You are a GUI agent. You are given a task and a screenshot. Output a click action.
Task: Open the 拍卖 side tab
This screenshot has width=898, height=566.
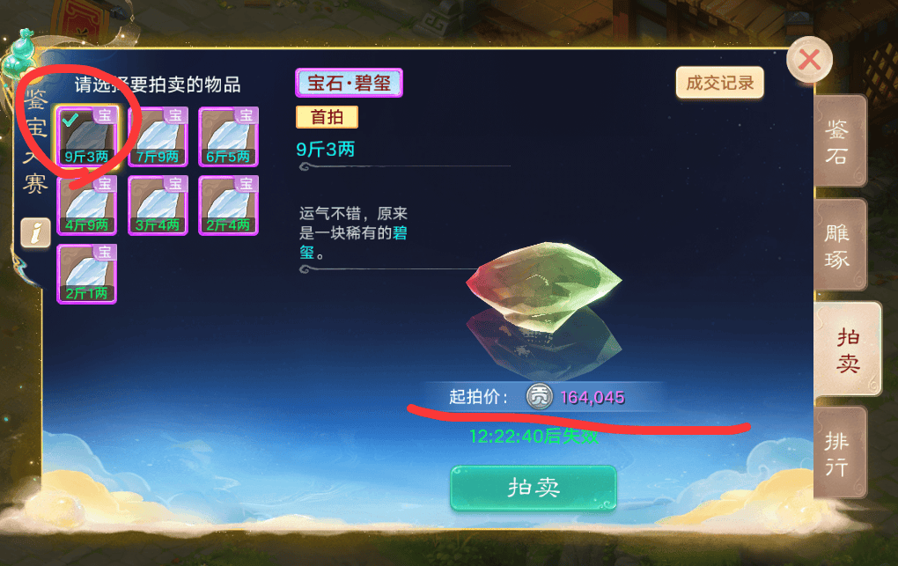tap(847, 349)
